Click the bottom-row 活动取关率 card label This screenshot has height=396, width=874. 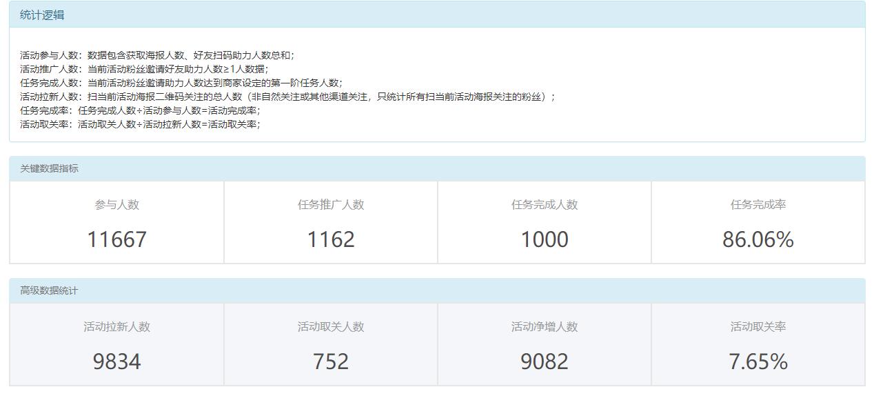758,327
